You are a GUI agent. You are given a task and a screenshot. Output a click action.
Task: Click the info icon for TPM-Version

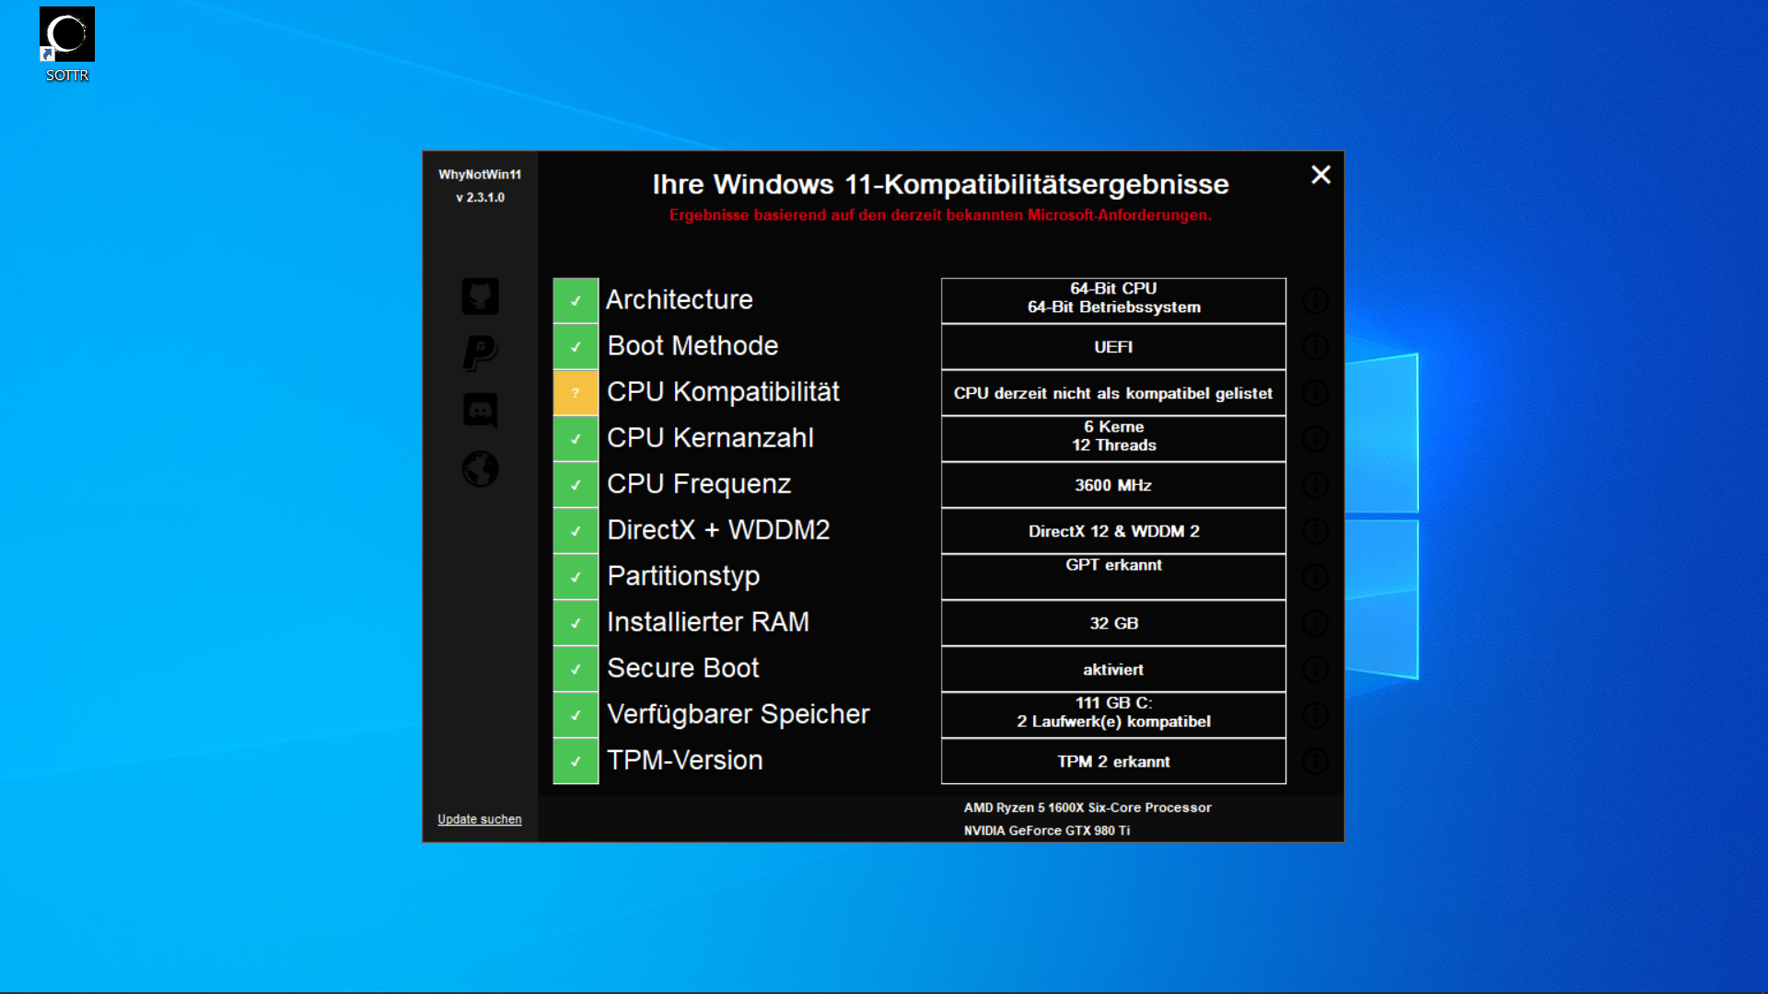click(x=1315, y=762)
